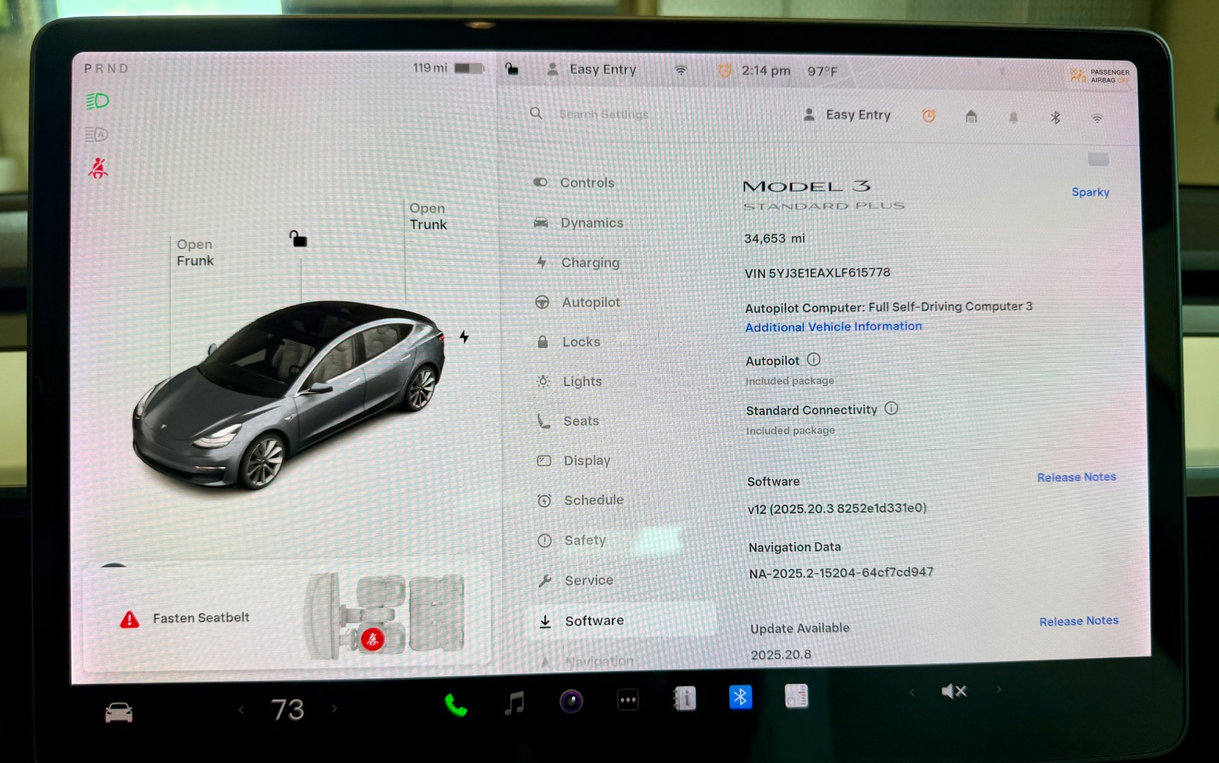
Task: Open the white notes app icon
Action: coord(796,695)
